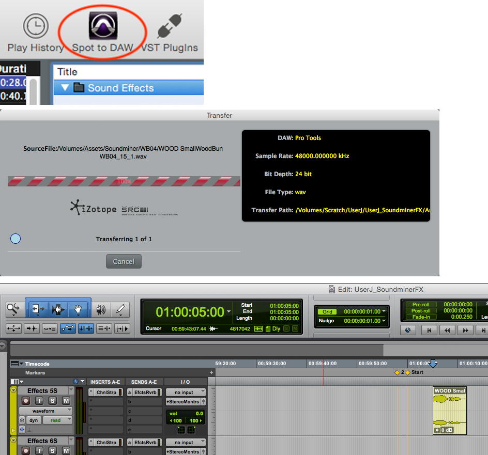Image resolution: width=488 pixels, height=455 pixels.
Task: Cancel the transfer
Action: [124, 261]
